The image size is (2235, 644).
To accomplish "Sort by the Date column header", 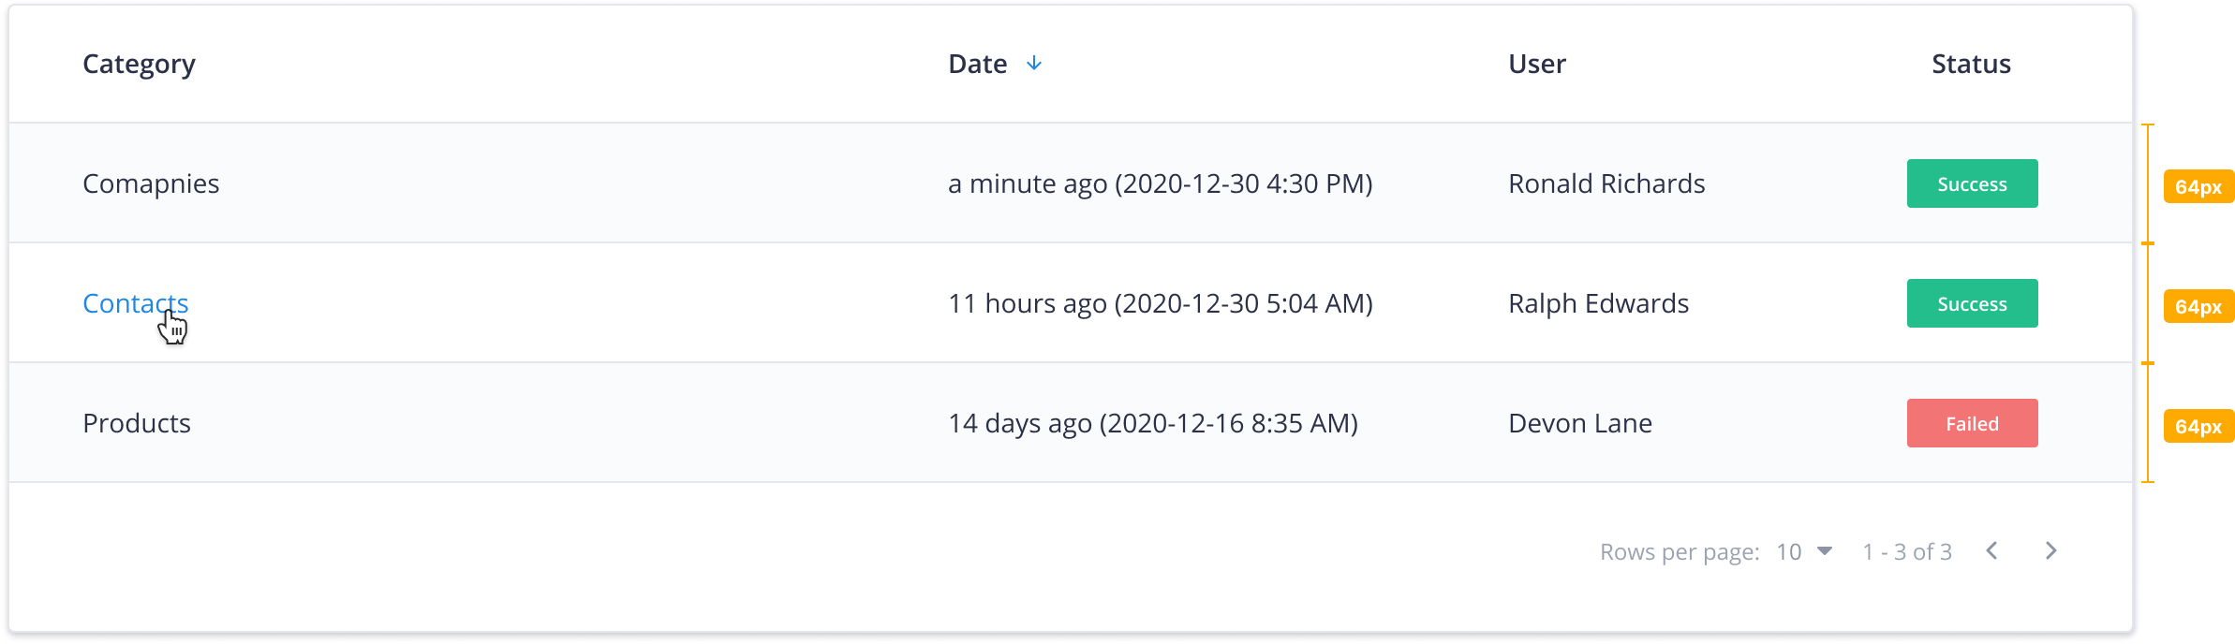I will pos(977,64).
